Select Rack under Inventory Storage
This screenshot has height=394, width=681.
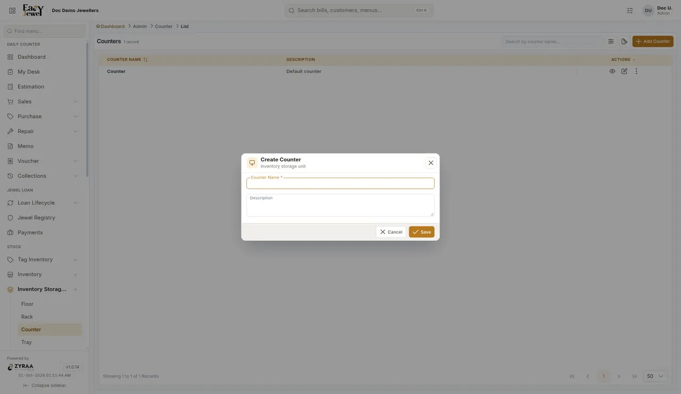tap(49, 317)
